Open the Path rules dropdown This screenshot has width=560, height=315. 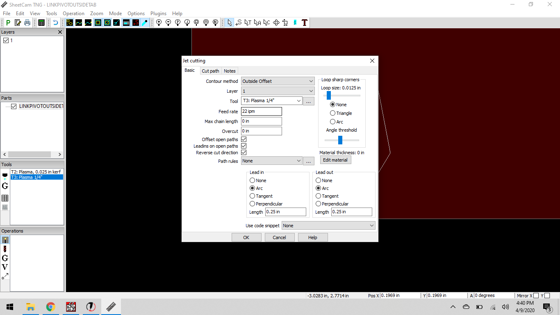coord(271,161)
